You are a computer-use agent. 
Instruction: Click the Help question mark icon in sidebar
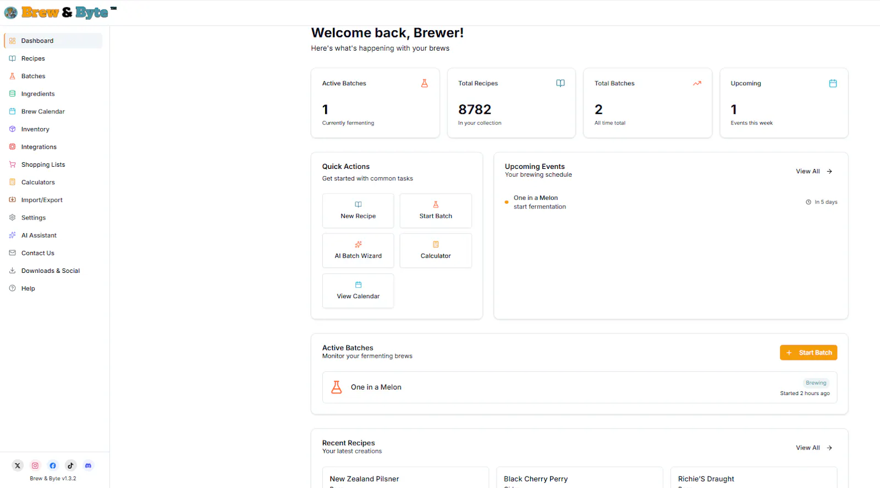12,288
